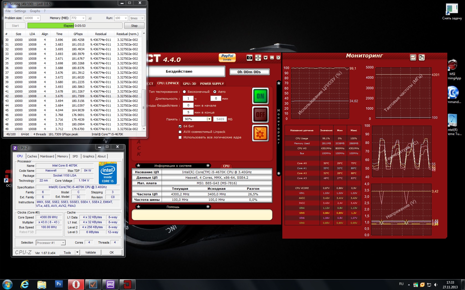Image resolution: width=465 pixels, height=290 pixels.
Task: Select the Авто test type radio
Action: pos(215,92)
